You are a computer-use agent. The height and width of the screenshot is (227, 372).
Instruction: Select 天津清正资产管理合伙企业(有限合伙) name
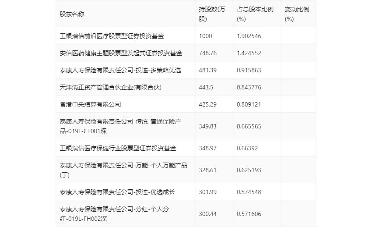point(111,87)
